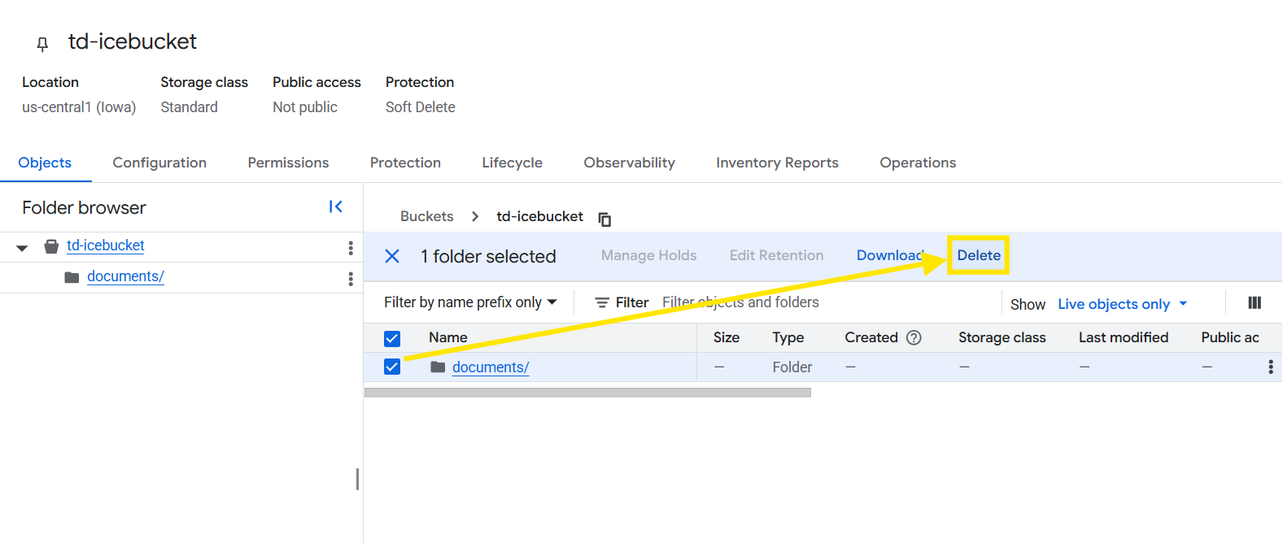Viewport: 1283px width, 543px height.
Task: Open row actions menu for documents/ folder
Action: tap(1270, 367)
